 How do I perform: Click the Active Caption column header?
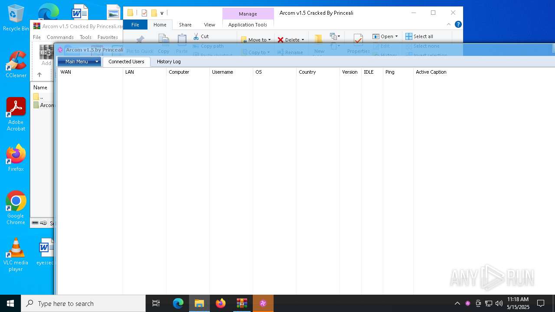[484, 72]
